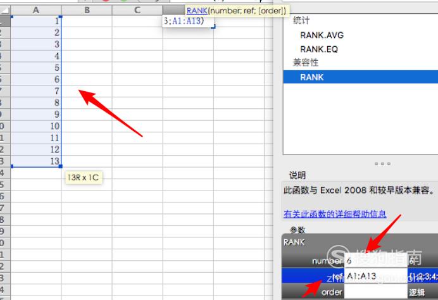Click the 兼容性 category heading
Image resolution: width=438 pixels, height=300 pixels.
click(x=306, y=62)
